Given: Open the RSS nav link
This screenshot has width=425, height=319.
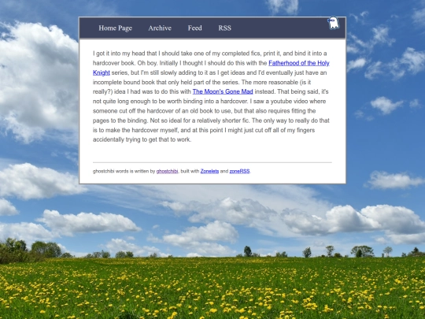Looking at the screenshot, I should [224, 28].
